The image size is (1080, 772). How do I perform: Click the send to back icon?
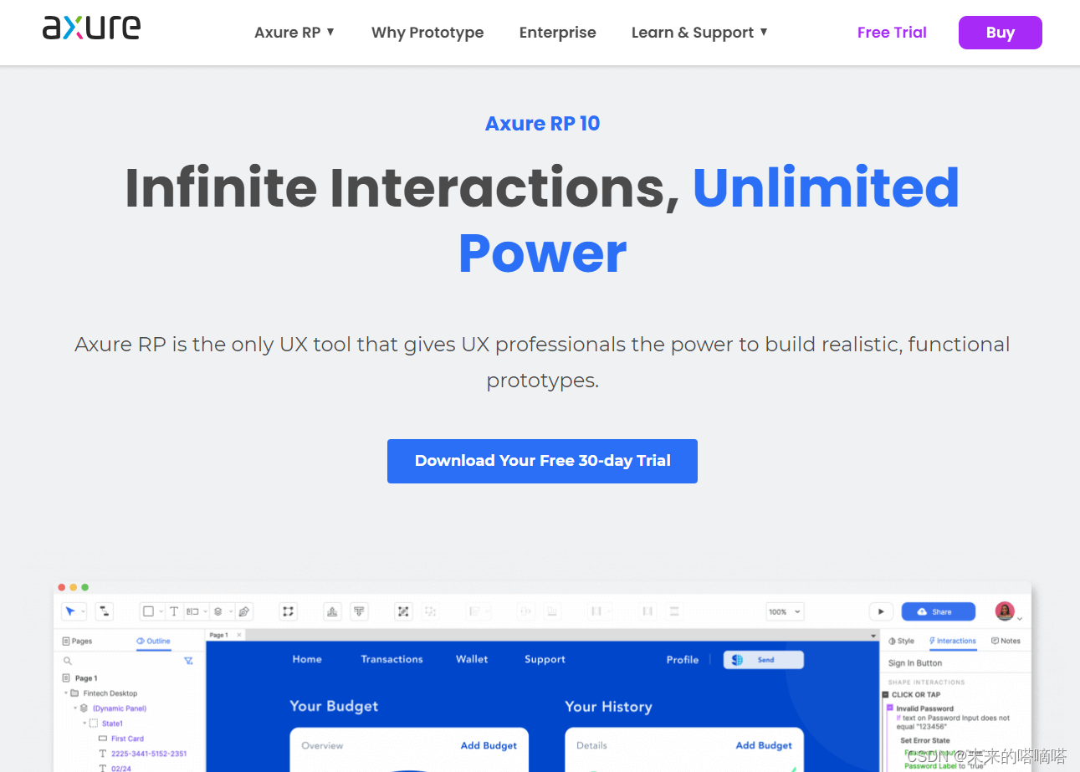(359, 611)
